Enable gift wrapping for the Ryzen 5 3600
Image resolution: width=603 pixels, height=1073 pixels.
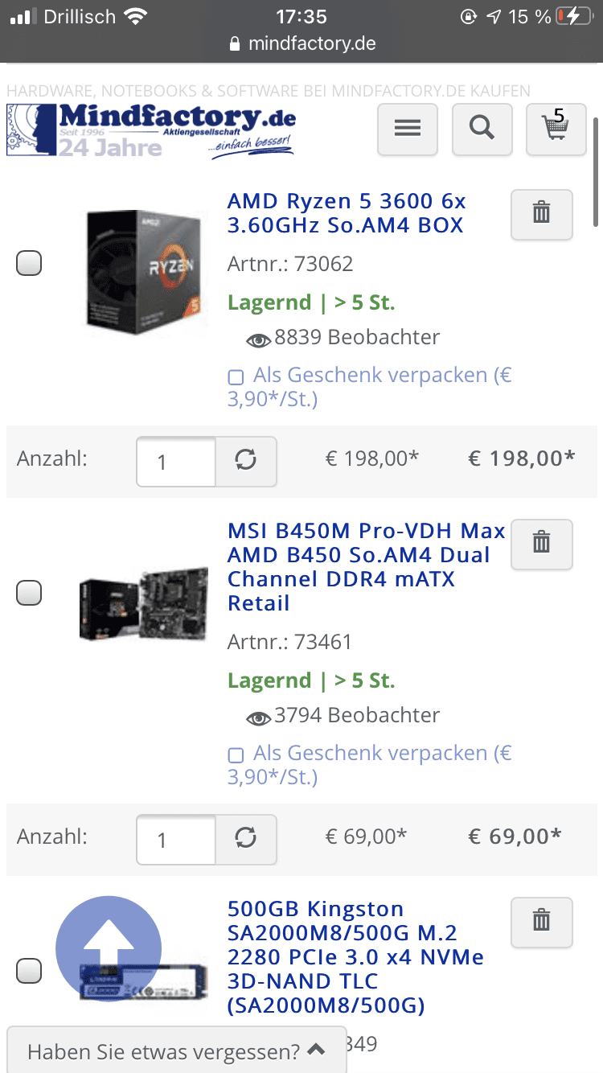236,376
